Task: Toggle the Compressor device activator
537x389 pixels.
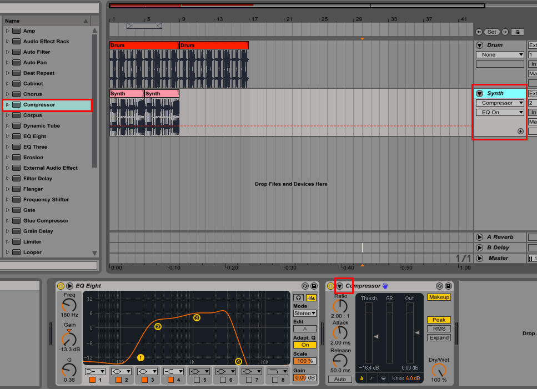Action: (x=330, y=286)
